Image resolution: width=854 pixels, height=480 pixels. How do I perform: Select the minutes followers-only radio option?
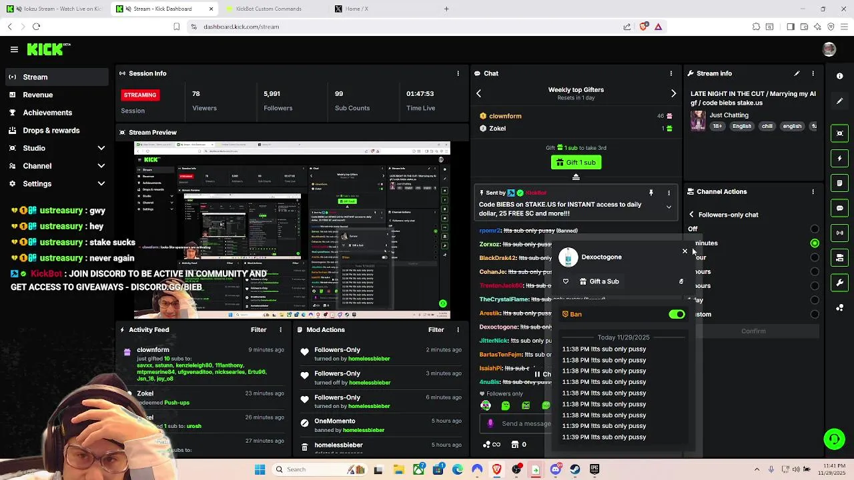point(815,243)
